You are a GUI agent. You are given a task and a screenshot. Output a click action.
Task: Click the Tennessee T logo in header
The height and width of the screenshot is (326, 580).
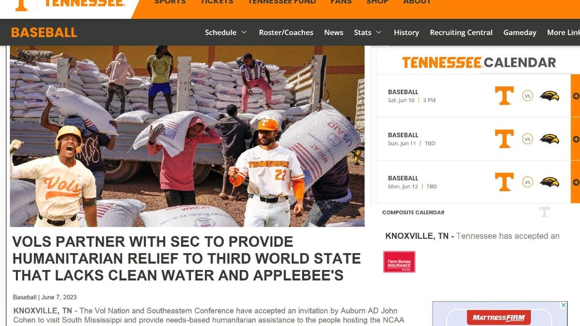[21, 5]
